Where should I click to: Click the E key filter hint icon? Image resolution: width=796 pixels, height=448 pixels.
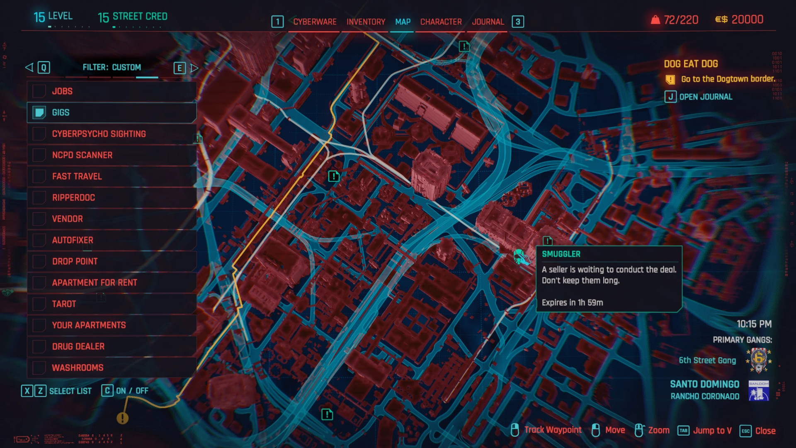[180, 68]
